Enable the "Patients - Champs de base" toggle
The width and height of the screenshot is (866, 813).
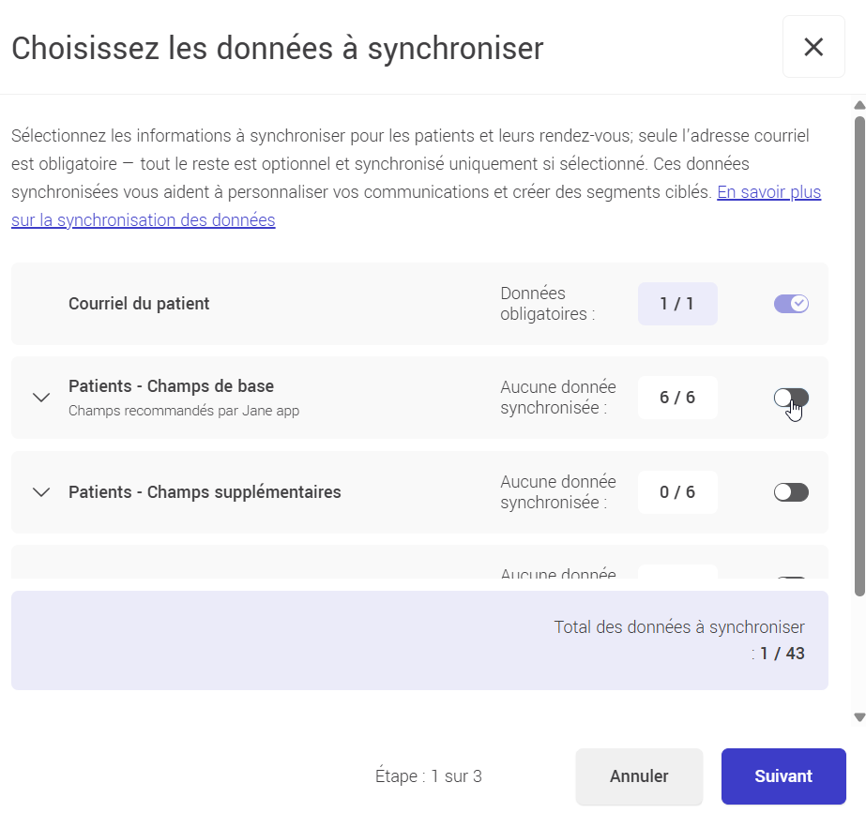point(790,398)
